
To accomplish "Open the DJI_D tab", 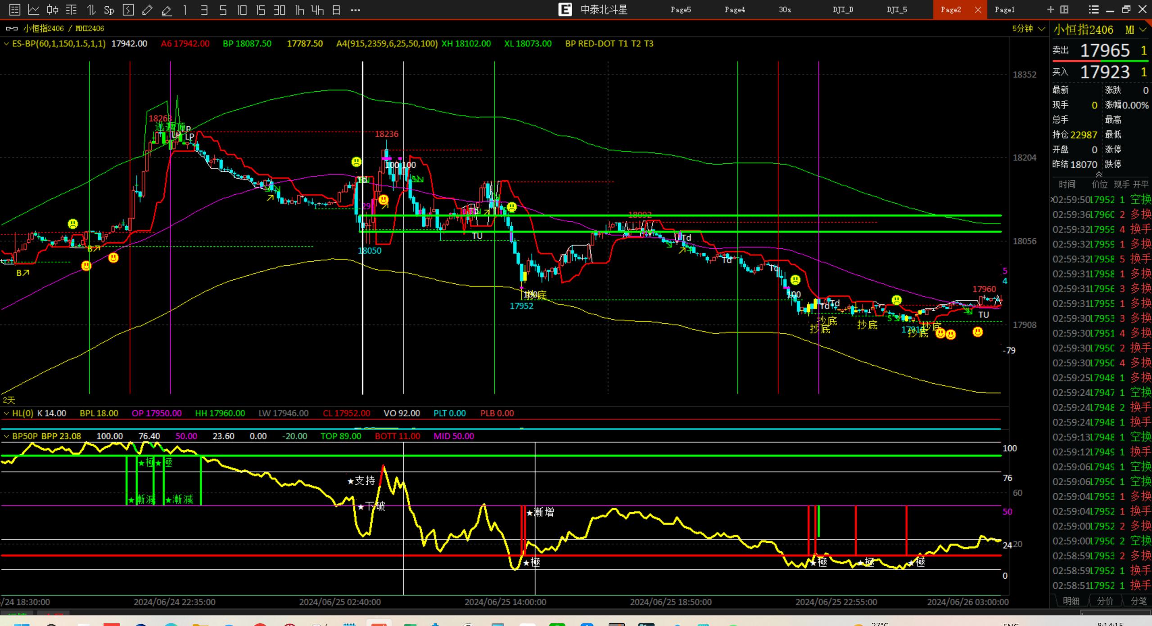I will pos(843,9).
